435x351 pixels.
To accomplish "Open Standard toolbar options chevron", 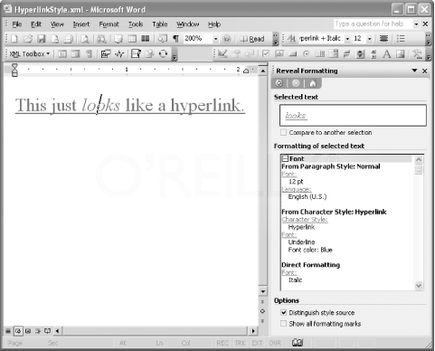I will 275,39.
